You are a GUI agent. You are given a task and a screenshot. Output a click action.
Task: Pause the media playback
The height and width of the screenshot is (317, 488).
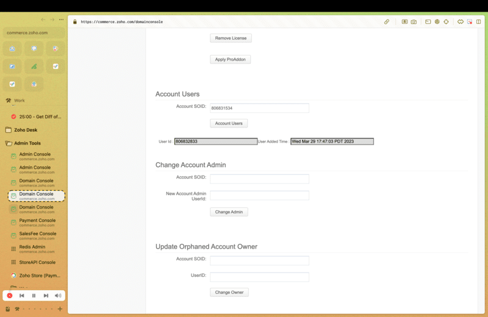(34, 296)
